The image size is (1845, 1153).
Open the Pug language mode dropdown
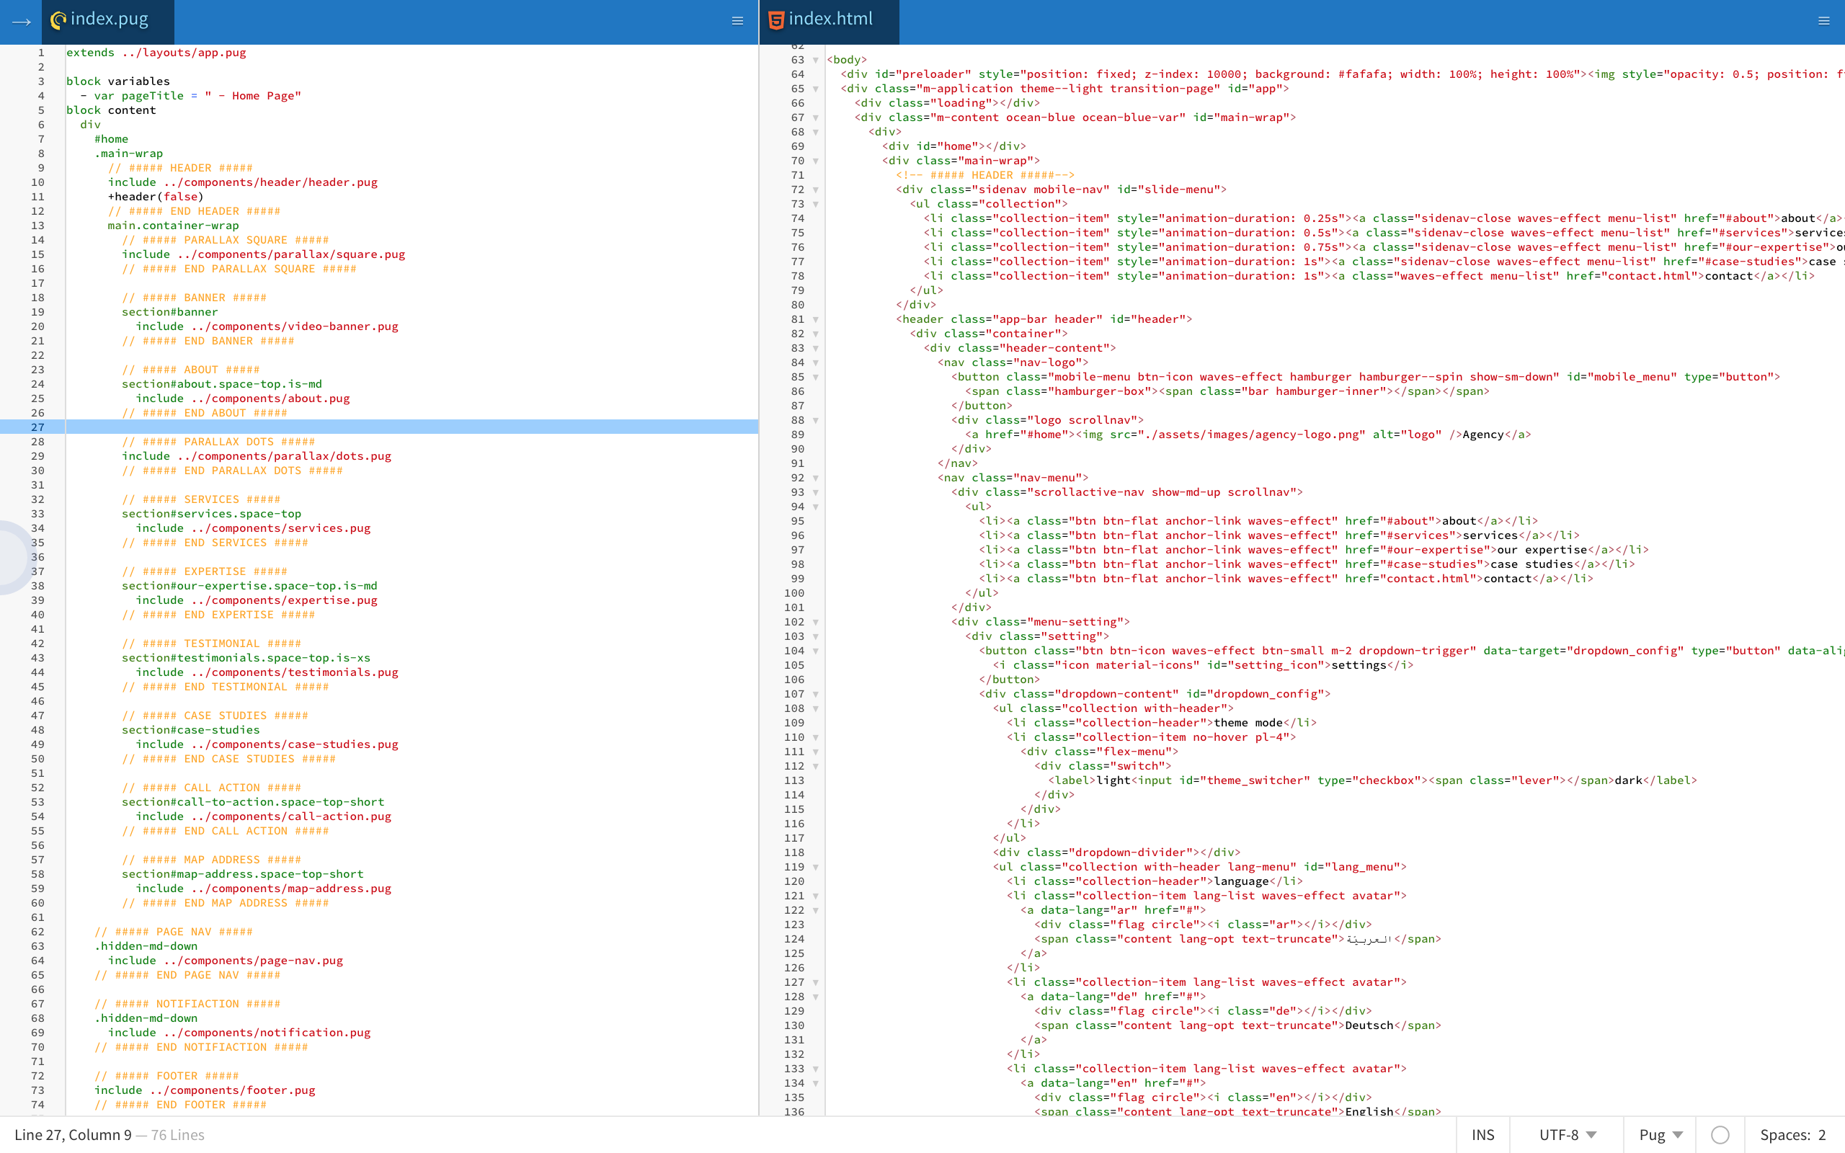point(1660,1135)
